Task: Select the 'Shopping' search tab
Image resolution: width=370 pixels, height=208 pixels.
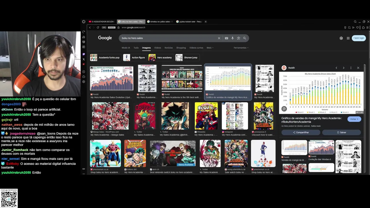Action: click(181, 48)
